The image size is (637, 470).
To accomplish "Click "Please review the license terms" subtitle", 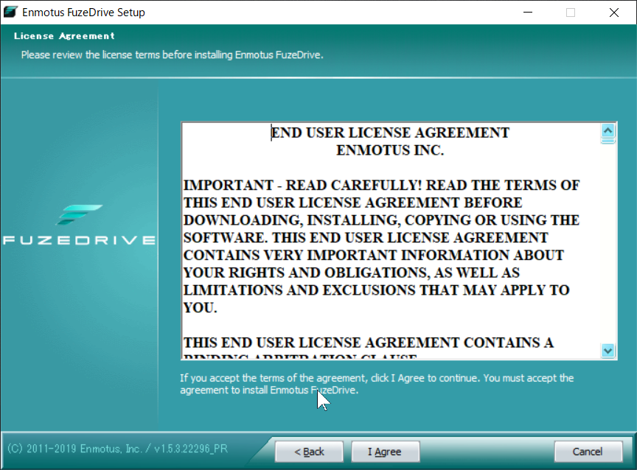I will click(173, 55).
